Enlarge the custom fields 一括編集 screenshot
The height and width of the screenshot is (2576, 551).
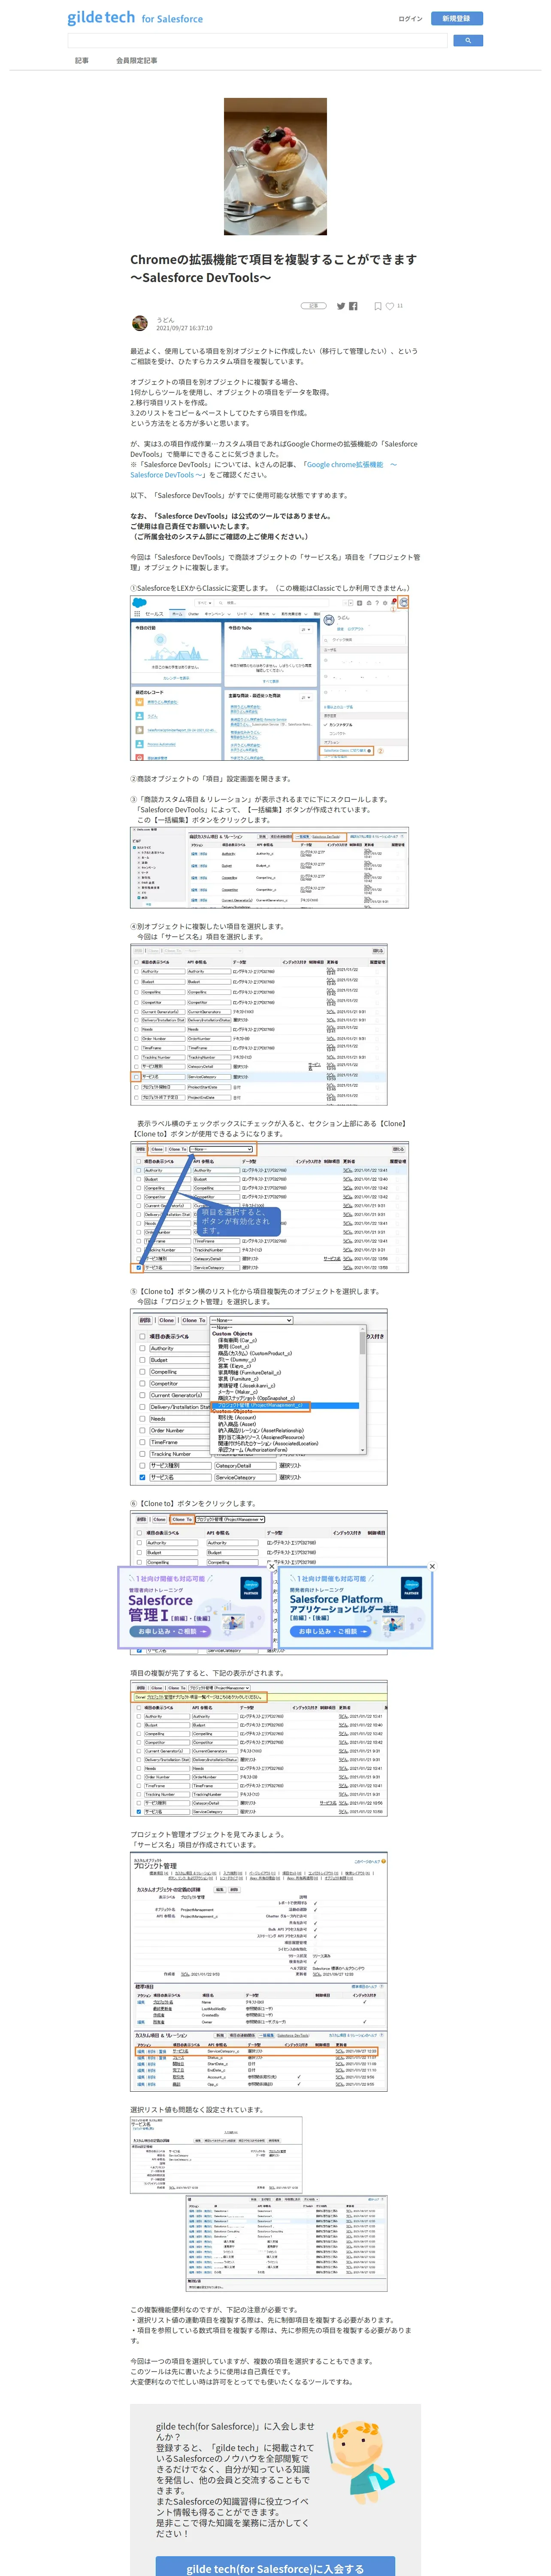[270, 869]
